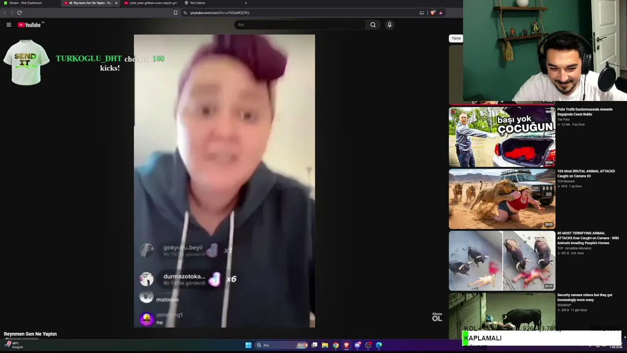The image size is (627, 353).
Task: Go forward with the browser forward arrow
Action: (12, 13)
